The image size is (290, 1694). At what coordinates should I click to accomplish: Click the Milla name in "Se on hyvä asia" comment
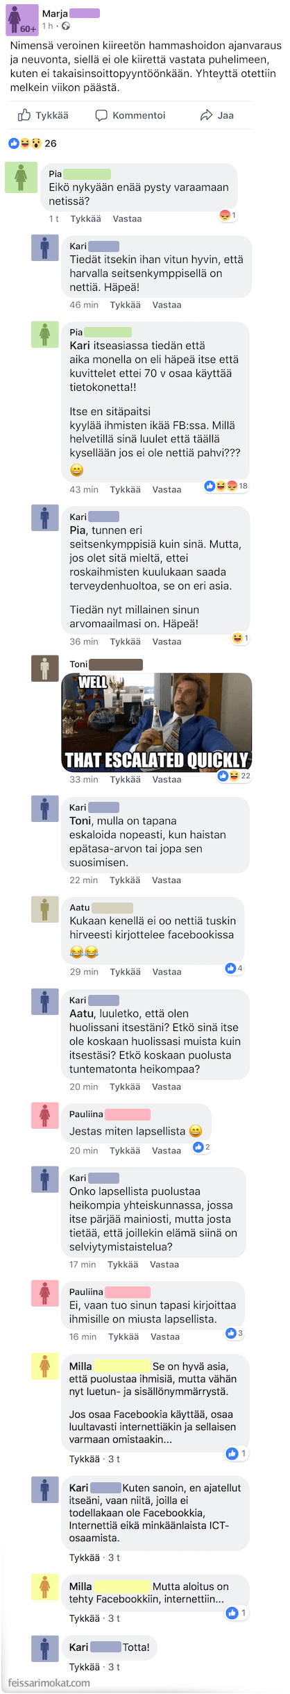80,1366
